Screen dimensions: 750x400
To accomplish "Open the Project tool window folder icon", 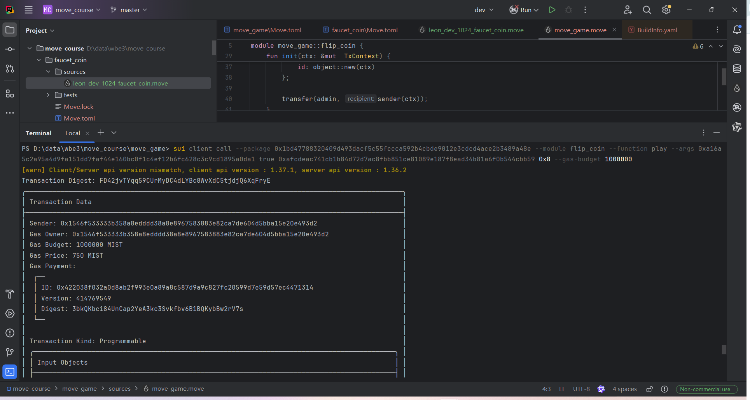I will tap(10, 30).
